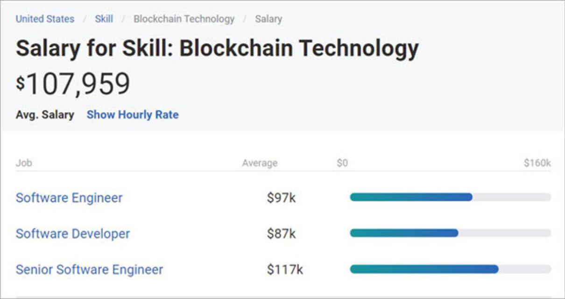The height and width of the screenshot is (299, 565).
Task: Click the "Avg. Salary" label
Action: tap(45, 114)
